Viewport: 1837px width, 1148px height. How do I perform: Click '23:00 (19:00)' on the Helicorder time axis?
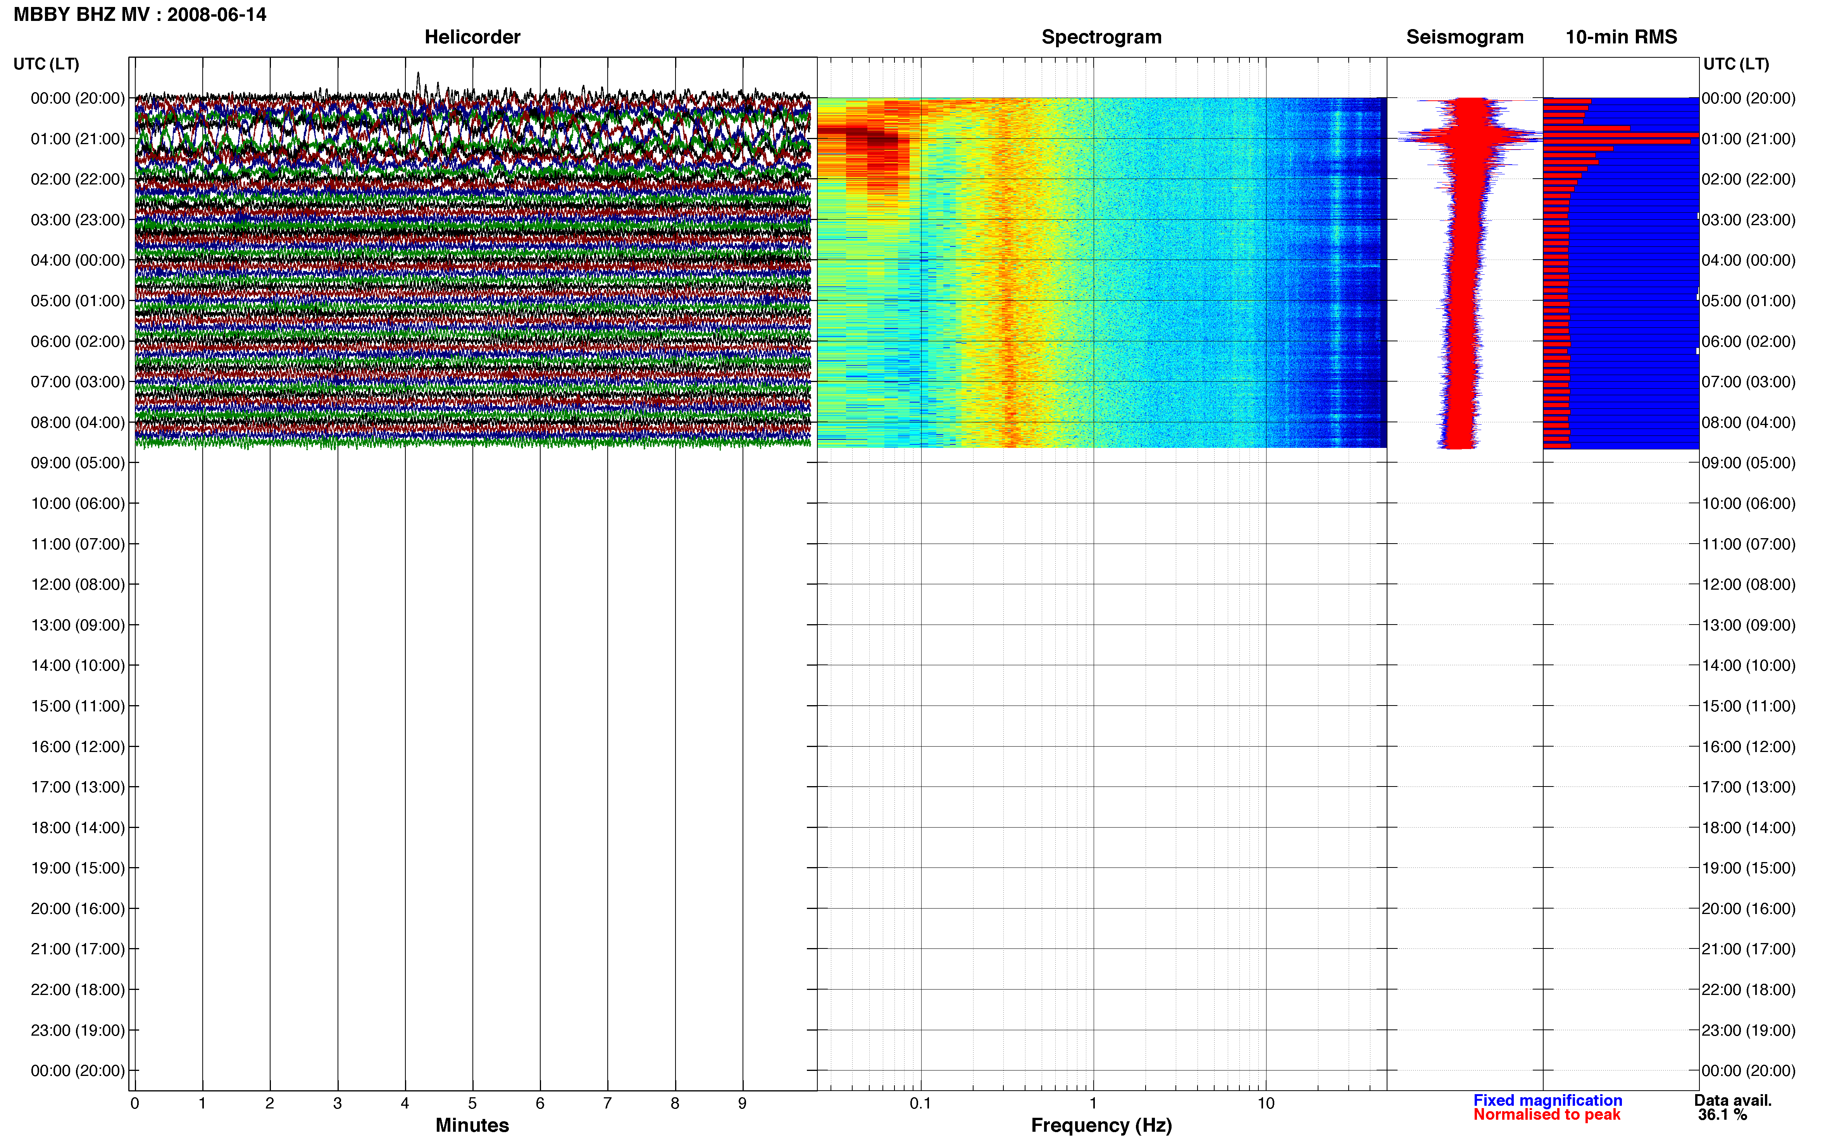click(x=78, y=1030)
